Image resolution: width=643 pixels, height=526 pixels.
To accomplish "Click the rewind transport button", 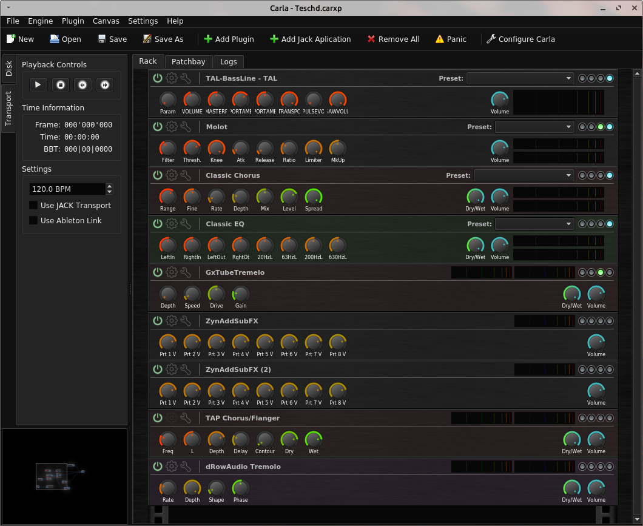I will (x=83, y=85).
